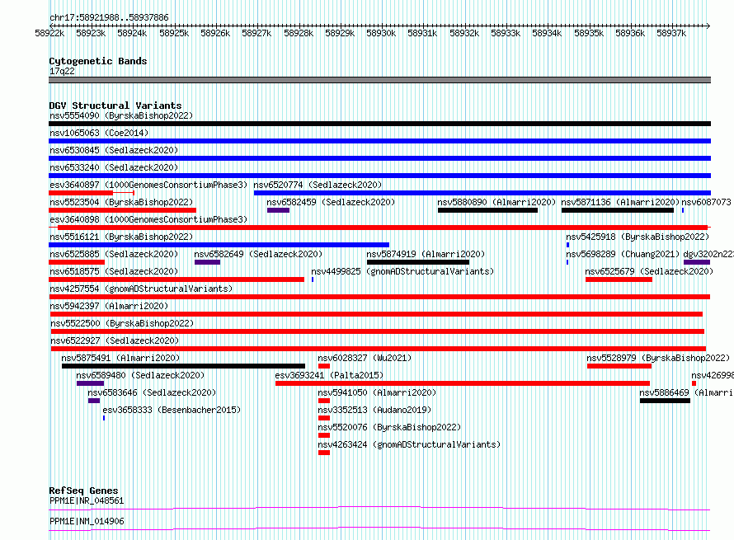734x540 pixels.
Task: Click the gray 17q22 cytogenetic band bar
Action: (x=379, y=80)
